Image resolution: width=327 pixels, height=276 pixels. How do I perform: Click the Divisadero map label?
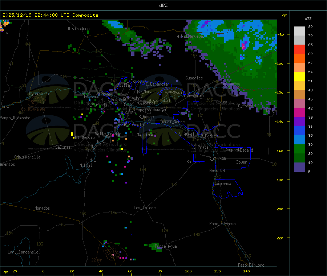[x=78, y=29]
